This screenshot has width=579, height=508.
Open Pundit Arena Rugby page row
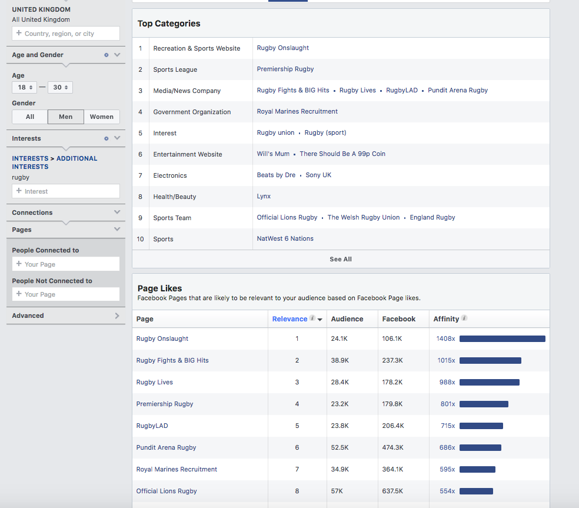point(166,447)
